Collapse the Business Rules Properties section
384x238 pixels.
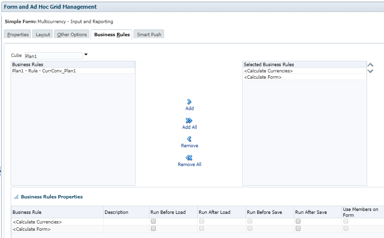point(16,197)
